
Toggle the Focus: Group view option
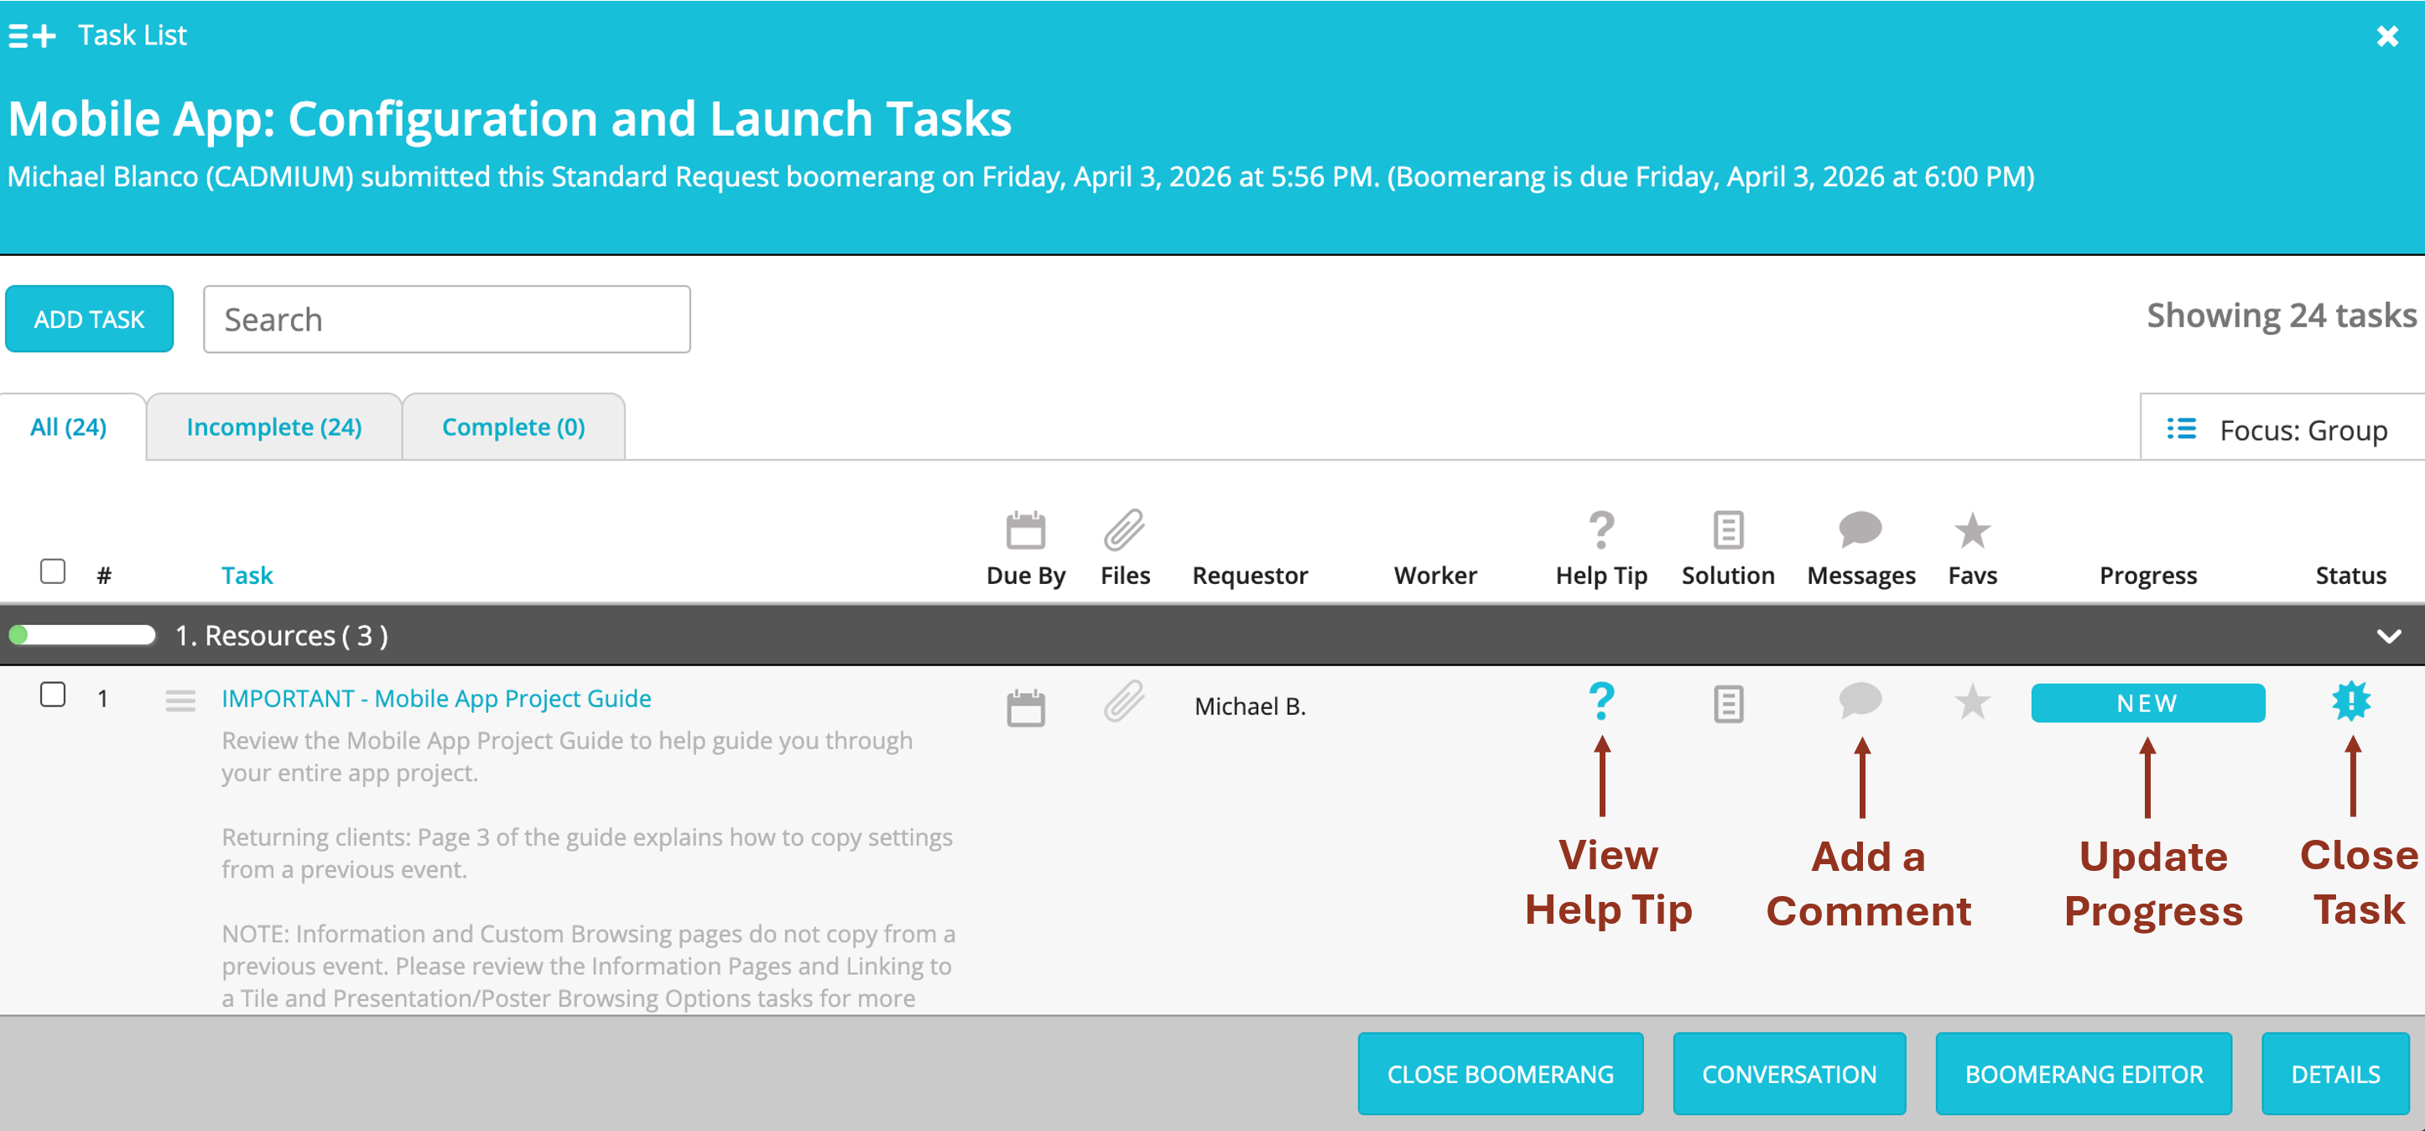tap(2277, 430)
